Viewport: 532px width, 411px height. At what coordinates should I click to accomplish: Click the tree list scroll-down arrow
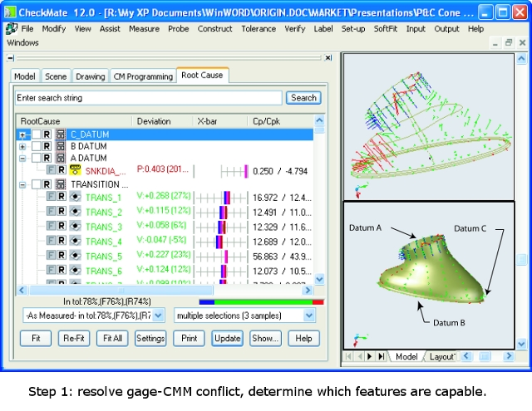pyautogui.click(x=319, y=279)
